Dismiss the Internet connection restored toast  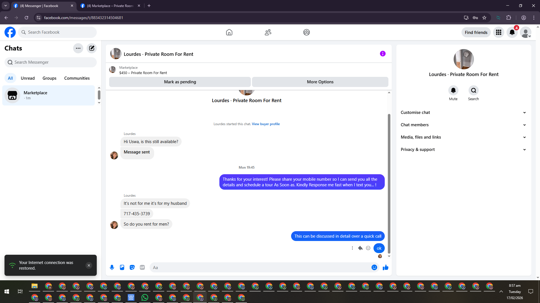pos(89,265)
